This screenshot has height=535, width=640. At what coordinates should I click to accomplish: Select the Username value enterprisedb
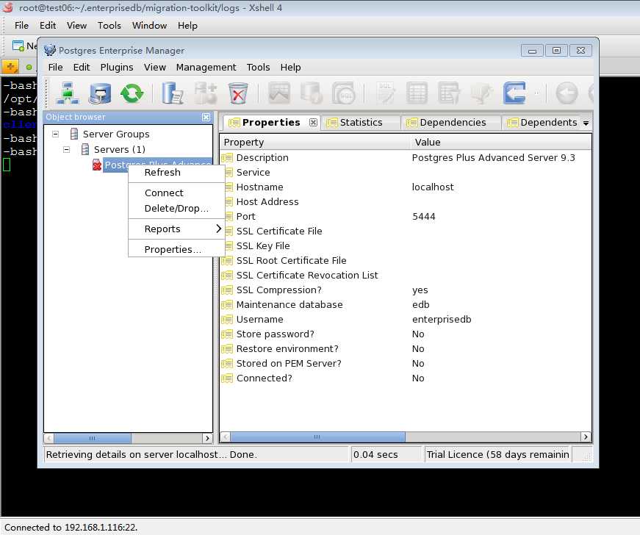pyautogui.click(x=442, y=319)
